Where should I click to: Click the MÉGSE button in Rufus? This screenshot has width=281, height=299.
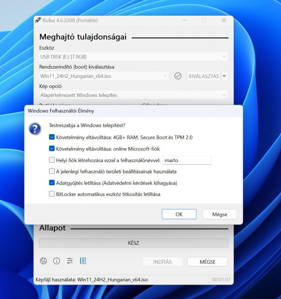(207, 262)
